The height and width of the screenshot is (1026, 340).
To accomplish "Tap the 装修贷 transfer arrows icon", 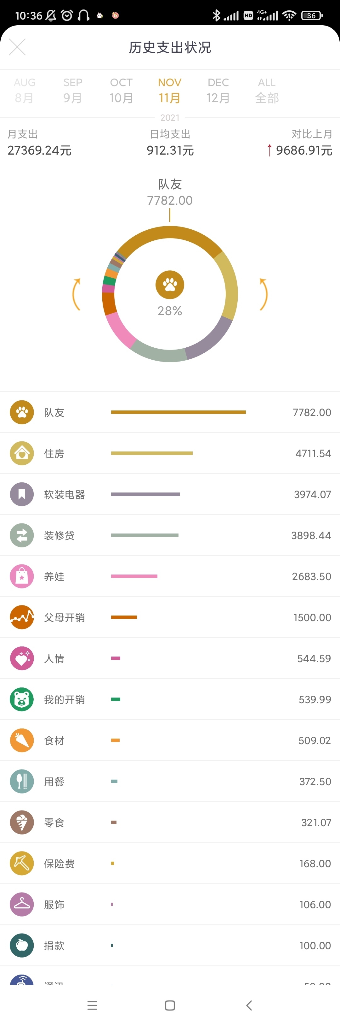I will pyautogui.click(x=22, y=535).
